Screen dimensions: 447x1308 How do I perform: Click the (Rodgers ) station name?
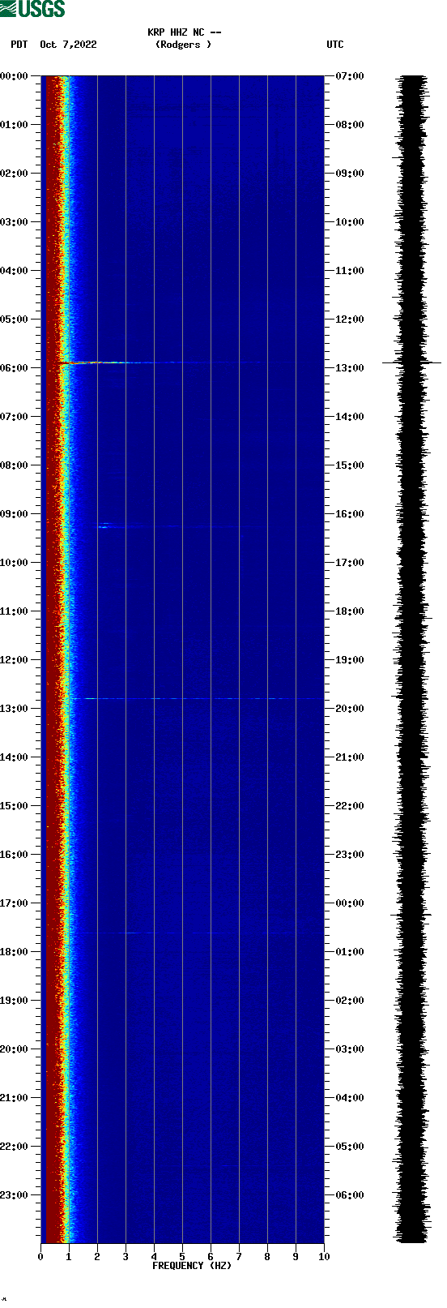tap(183, 45)
